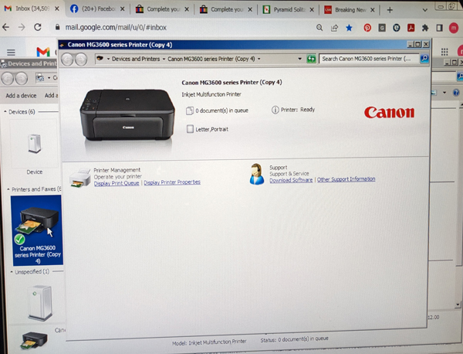This screenshot has height=354, width=463.
Task: Go back in Chrome browser
Action: pos(6,27)
